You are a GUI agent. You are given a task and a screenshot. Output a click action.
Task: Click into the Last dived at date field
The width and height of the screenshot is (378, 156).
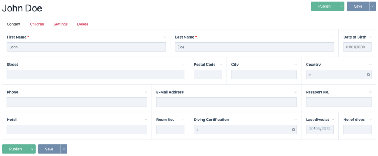(320, 130)
